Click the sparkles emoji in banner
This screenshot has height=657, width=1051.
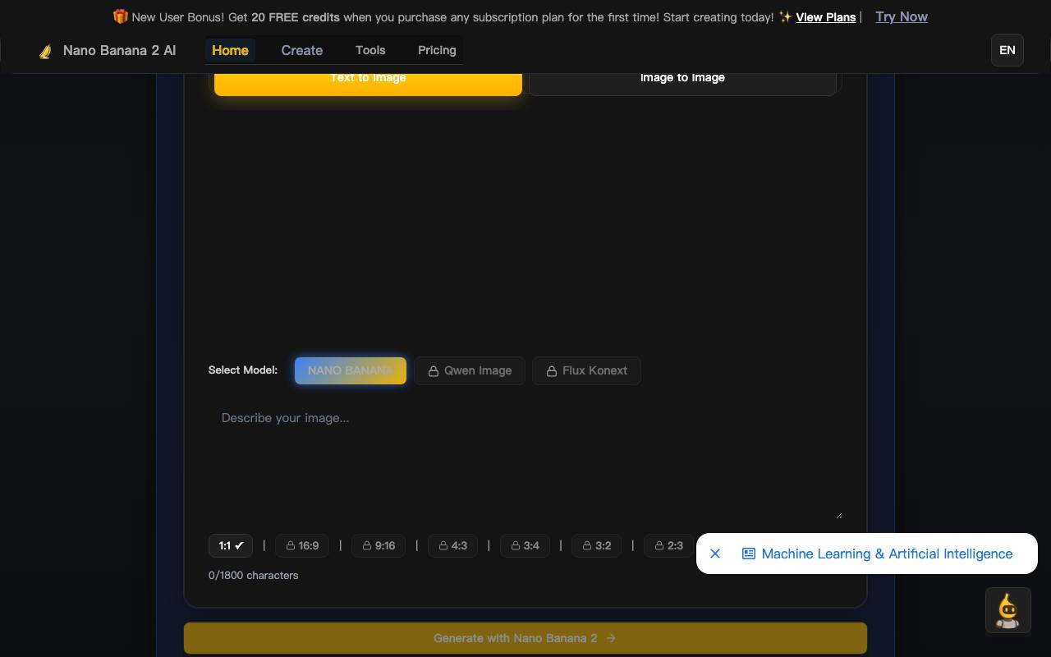pos(785,16)
